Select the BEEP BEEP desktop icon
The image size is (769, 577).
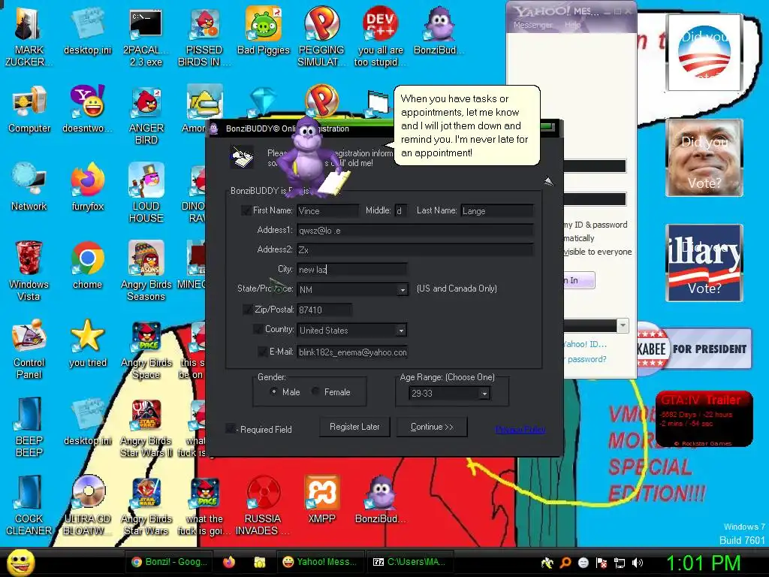[x=29, y=427]
